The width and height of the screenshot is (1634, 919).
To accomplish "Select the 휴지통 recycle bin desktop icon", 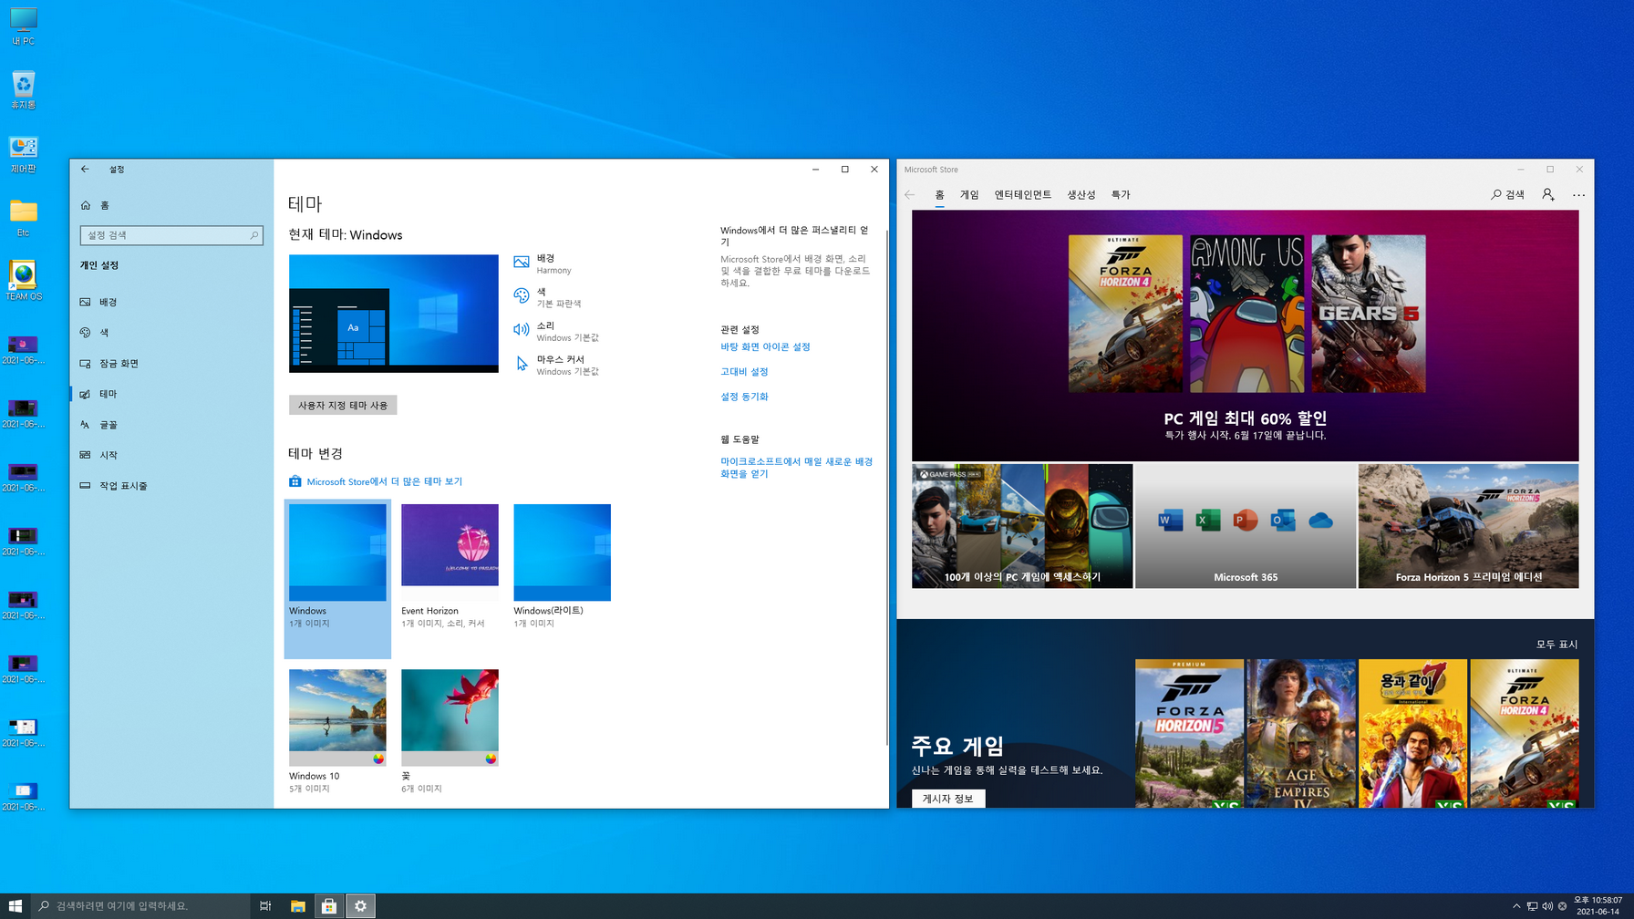I will pos(23,90).
